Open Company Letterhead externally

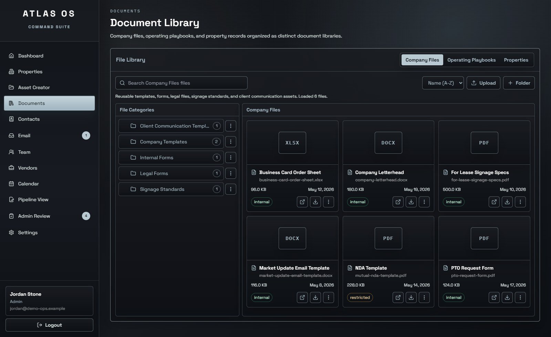[398, 202]
